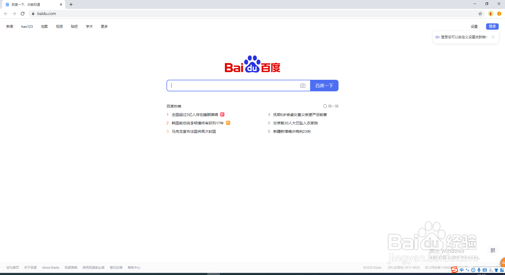Viewport: 505px width, 275px height.
Task: Open the Sogou emoji picker icon
Action: [x=473, y=270]
